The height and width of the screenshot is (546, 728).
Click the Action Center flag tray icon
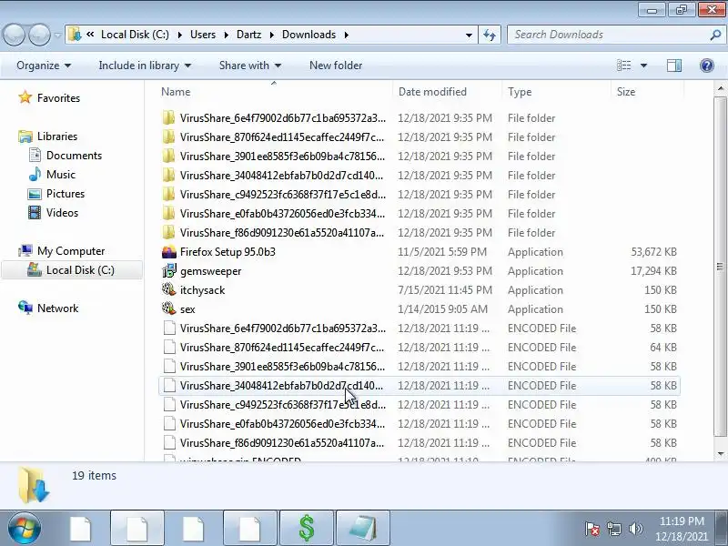tap(592, 529)
